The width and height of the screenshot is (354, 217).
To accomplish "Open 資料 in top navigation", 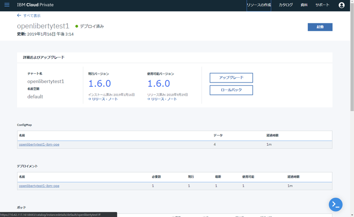I will pyautogui.click(x=304, y=5).
